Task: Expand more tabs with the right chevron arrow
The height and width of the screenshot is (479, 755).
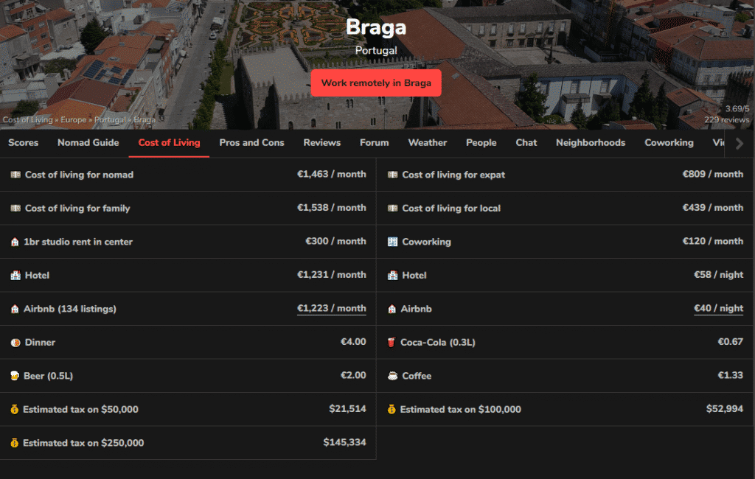Action: pyautogui.click(x=740, y=143)
